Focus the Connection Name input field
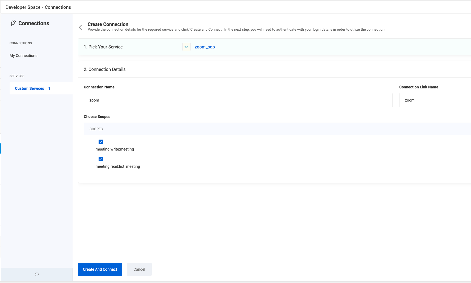This screenshot has width=471, height=283. [238, 100]
